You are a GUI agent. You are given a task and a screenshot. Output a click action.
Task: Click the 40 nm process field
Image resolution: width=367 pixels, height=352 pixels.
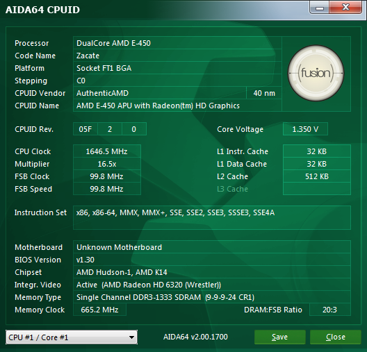point(264,93)
